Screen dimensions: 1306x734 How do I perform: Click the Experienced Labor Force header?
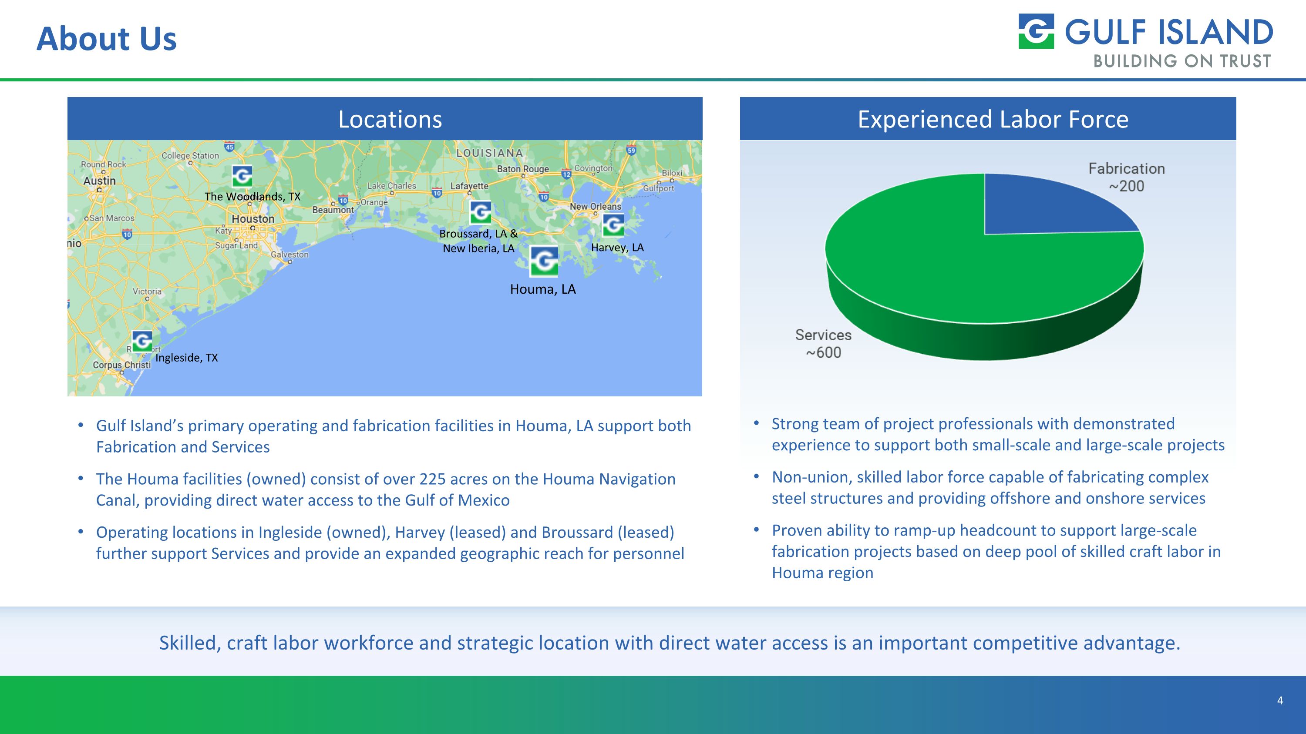(x=992, y=119)
